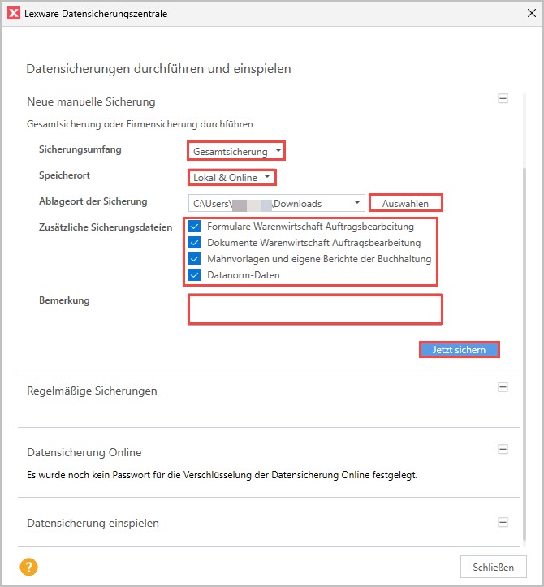This screenshot has width=544, height=587.
Task: Expand the Regelmäßige Sicherungen section
Action: click(x=503, y=387)
